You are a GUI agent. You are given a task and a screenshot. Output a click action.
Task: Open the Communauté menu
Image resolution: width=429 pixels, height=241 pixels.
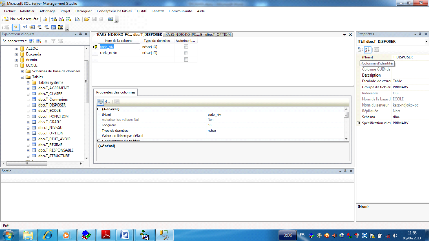tap(180, 11)
